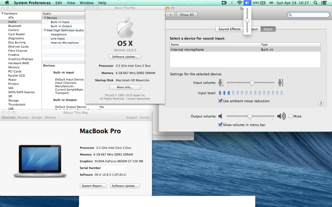This screenshot has height=207, width=332.
Task: Click the search field in Sound preferences
Action: pyautogui.click(x=308, y=15)
